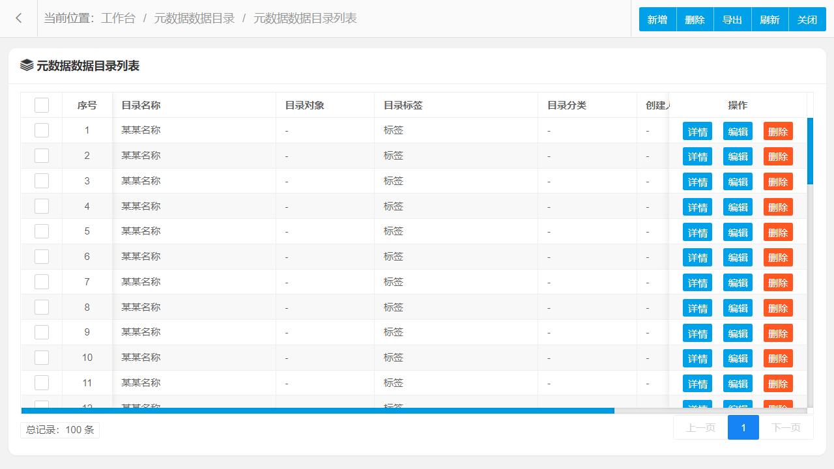View 详情 for row 7

point(697,283)
